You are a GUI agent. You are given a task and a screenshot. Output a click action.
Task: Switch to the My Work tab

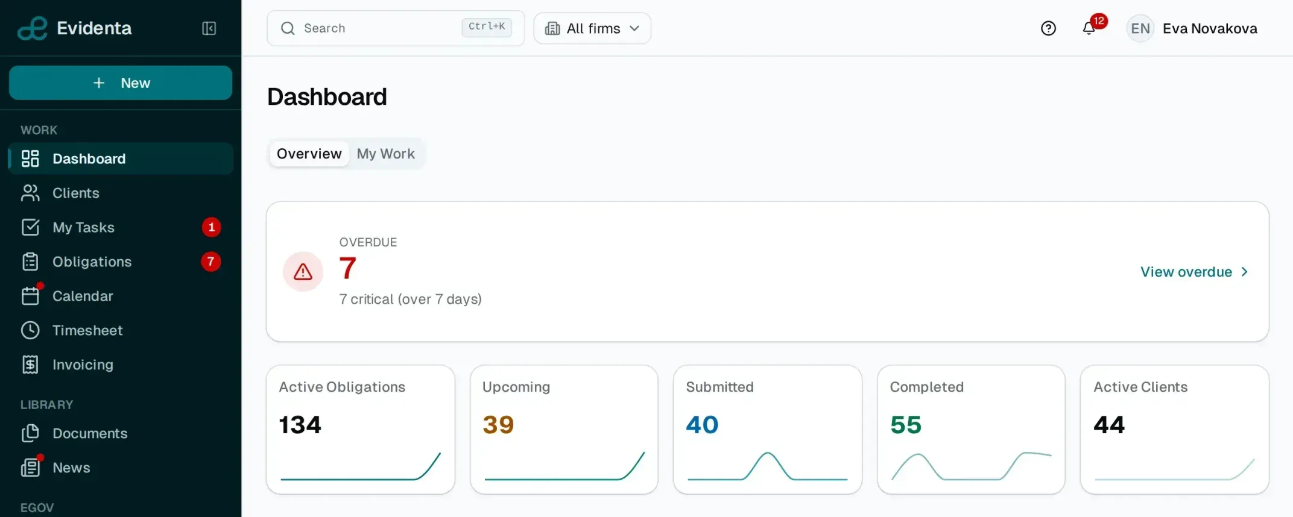[x=386, y=154]
